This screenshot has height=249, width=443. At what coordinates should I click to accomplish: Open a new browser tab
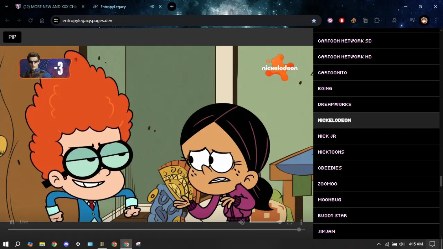click(x=172, y=7)
